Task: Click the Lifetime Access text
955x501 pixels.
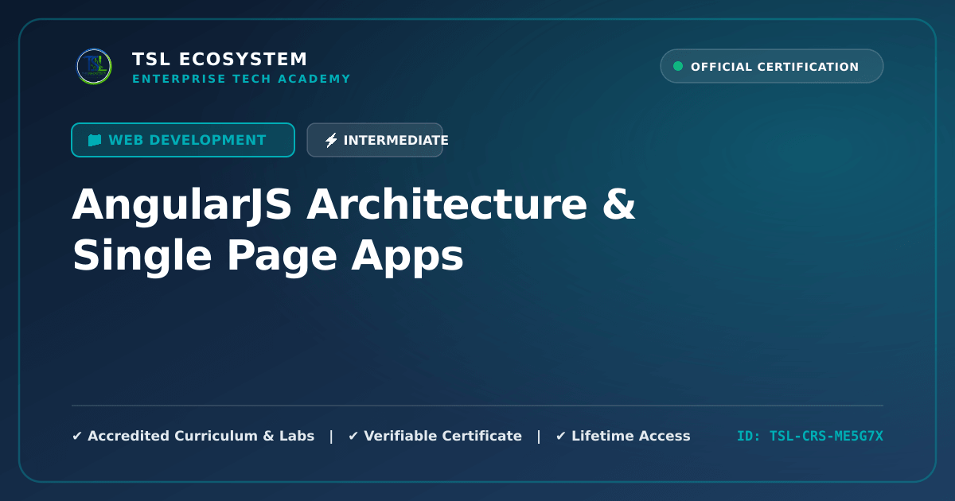Action: 631,436
